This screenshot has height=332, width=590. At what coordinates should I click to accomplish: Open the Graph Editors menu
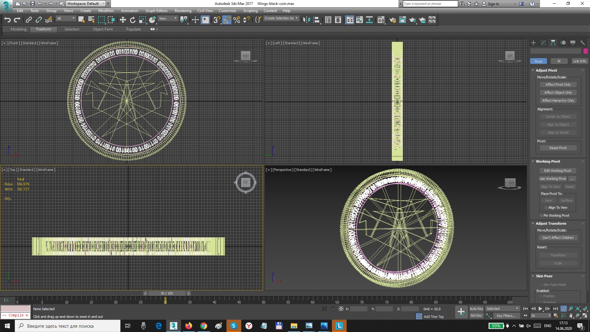point(156,10)
